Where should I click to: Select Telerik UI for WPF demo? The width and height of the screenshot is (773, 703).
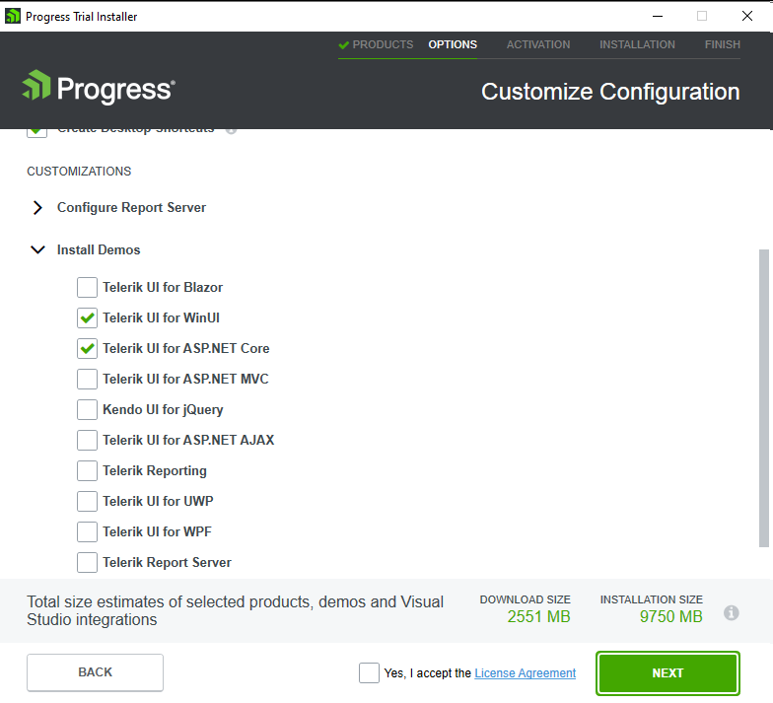coord(88,532)
